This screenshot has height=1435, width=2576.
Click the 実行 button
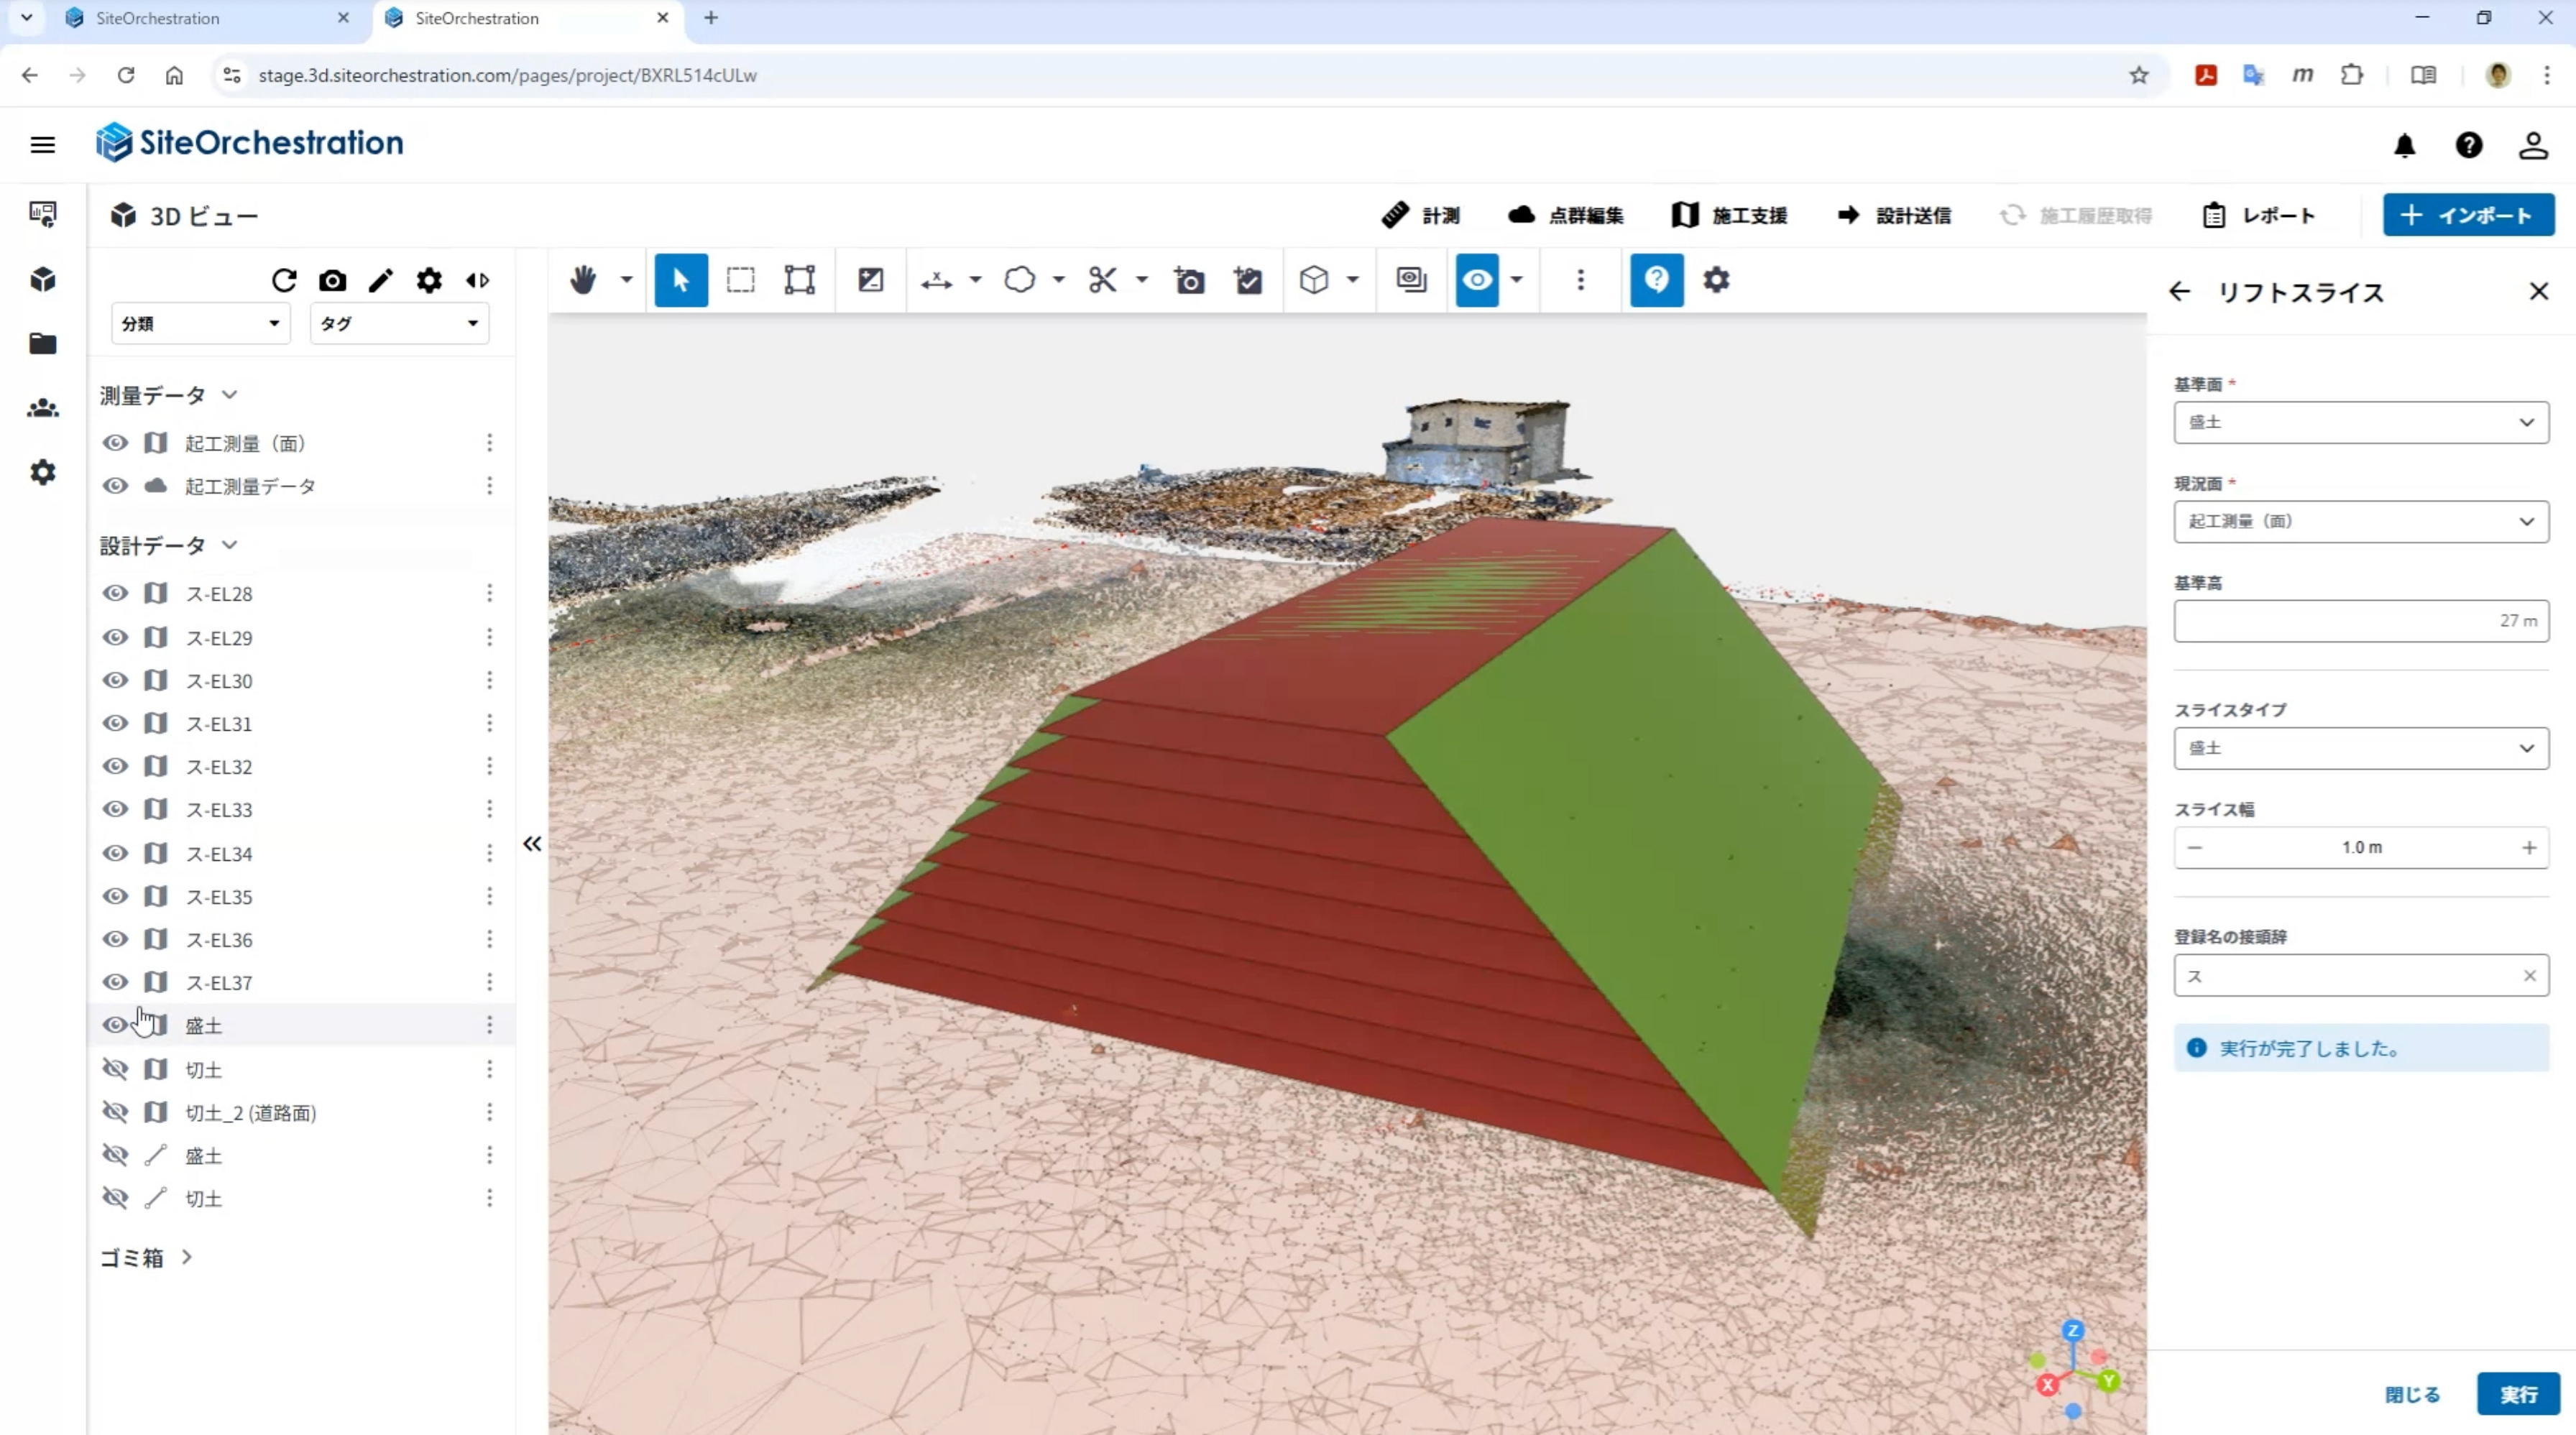pos(2518,1394)
